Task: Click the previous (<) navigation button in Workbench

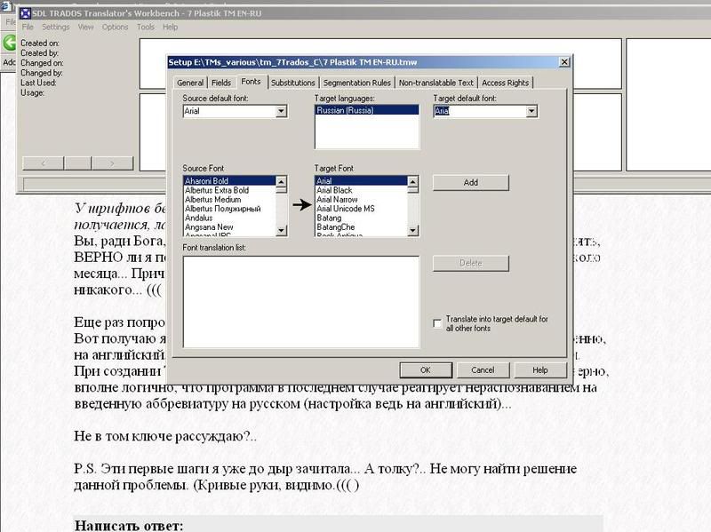Action: coord(43,163)
